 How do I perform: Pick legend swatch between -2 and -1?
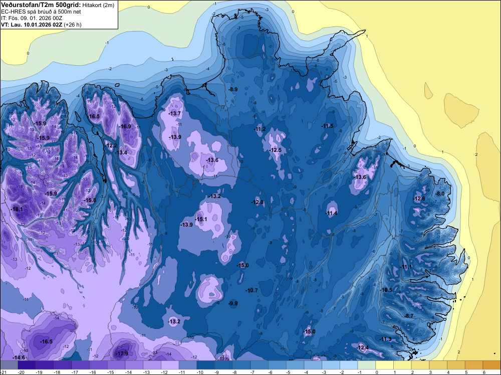pos(349,365)
